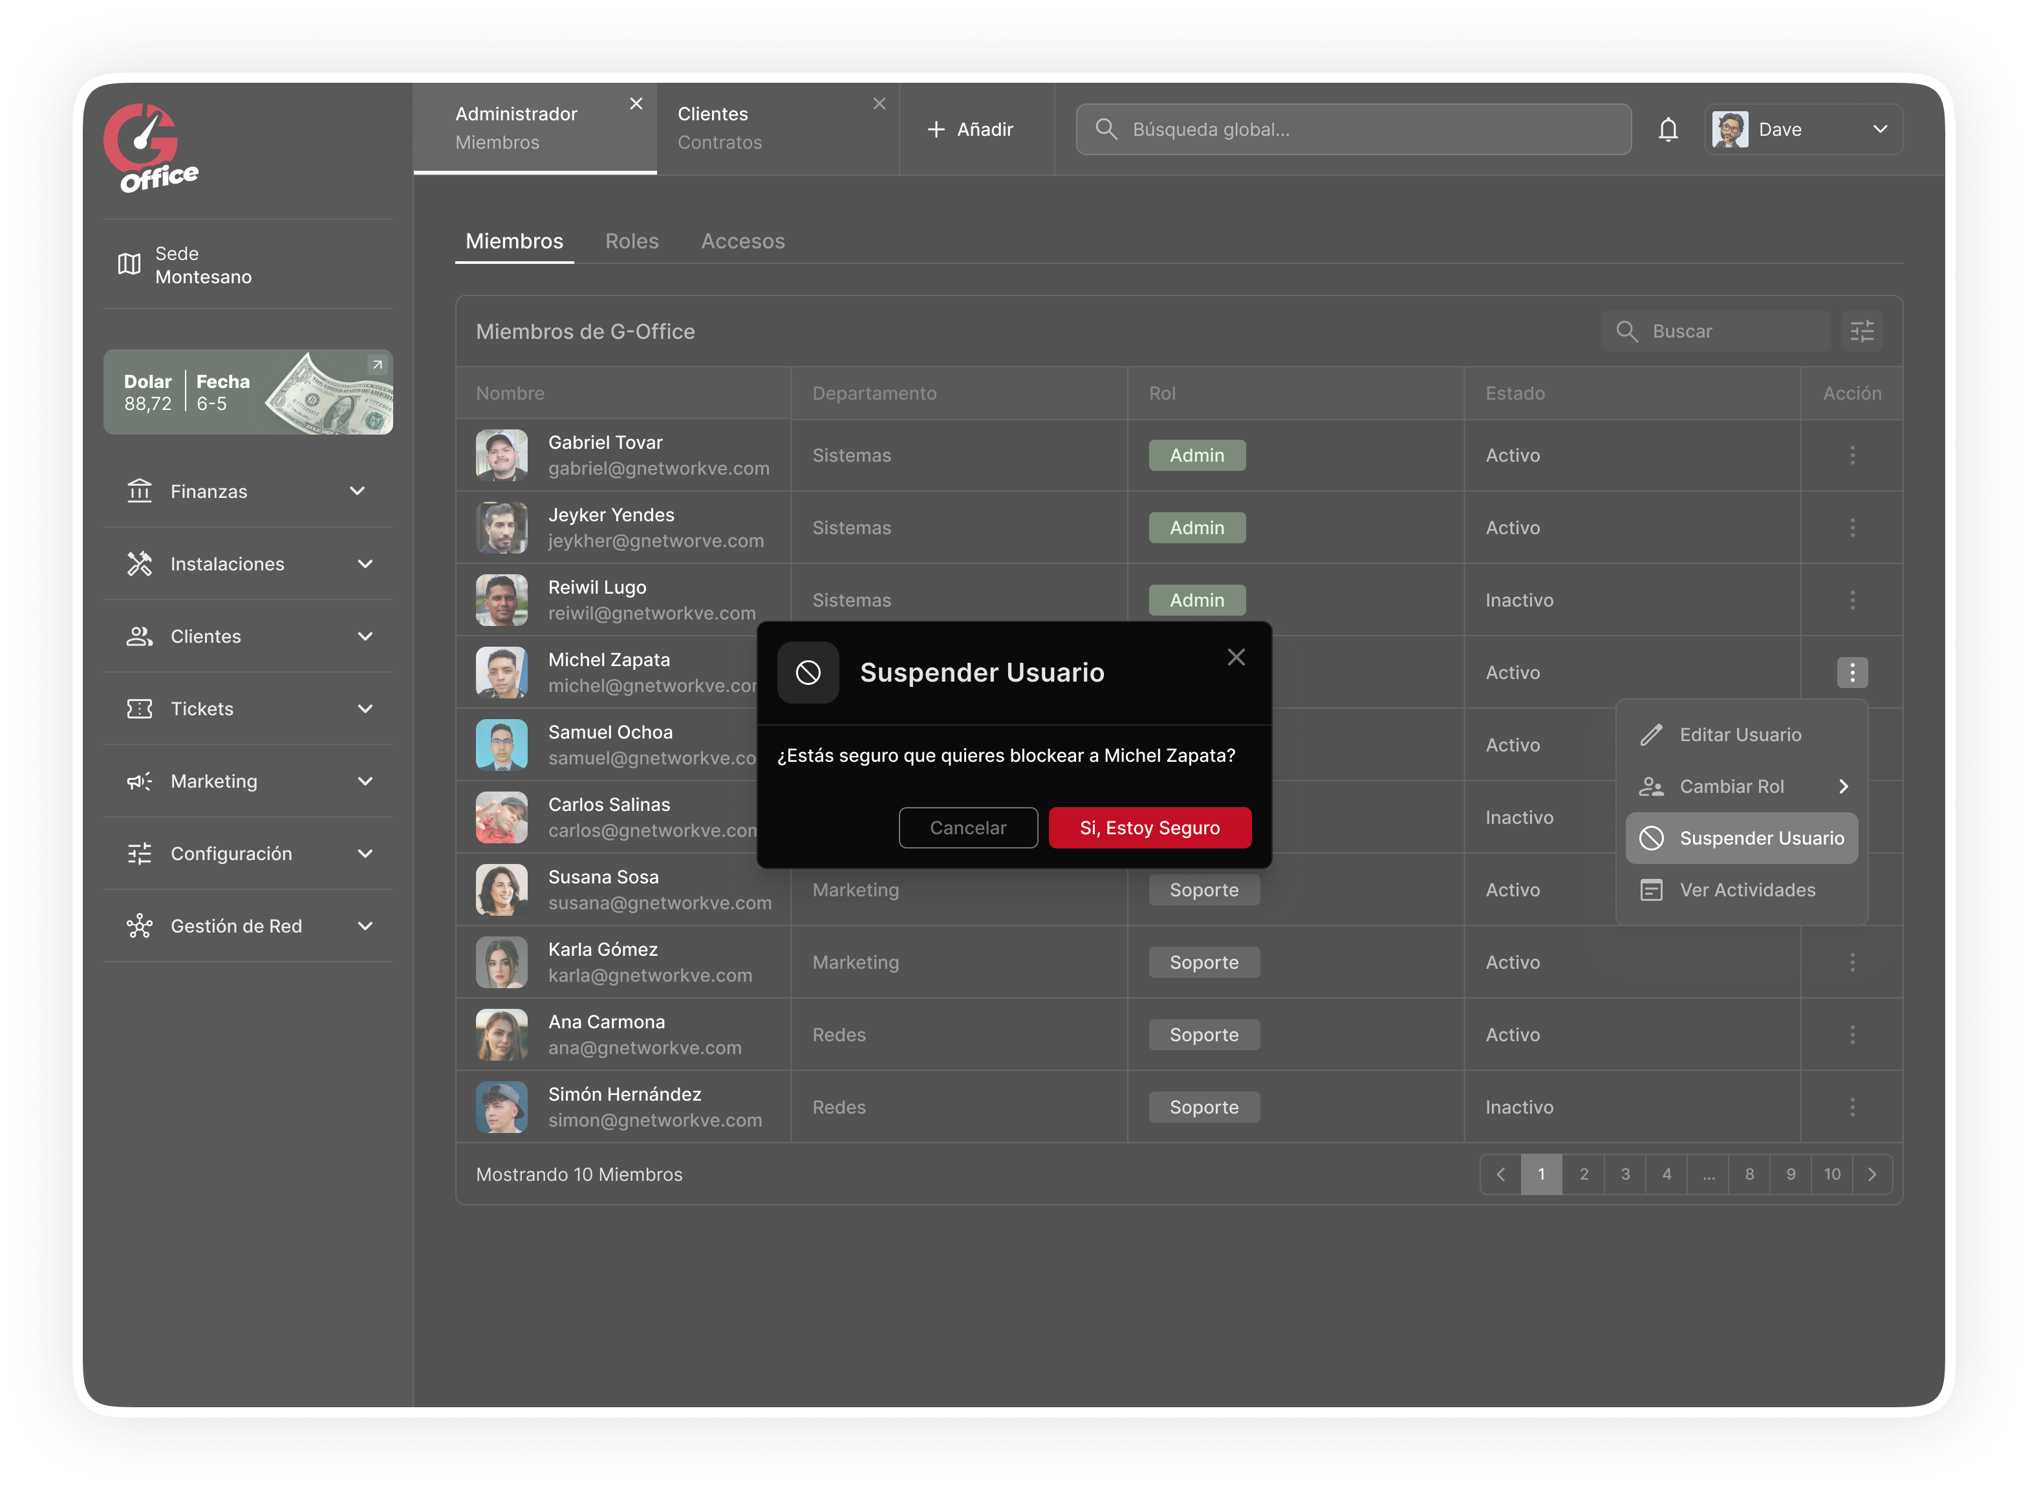Select the Administrador Miembros top tab
Image resolution: width=2028 pixels, height=1490 pixels.
click(535, 128)
